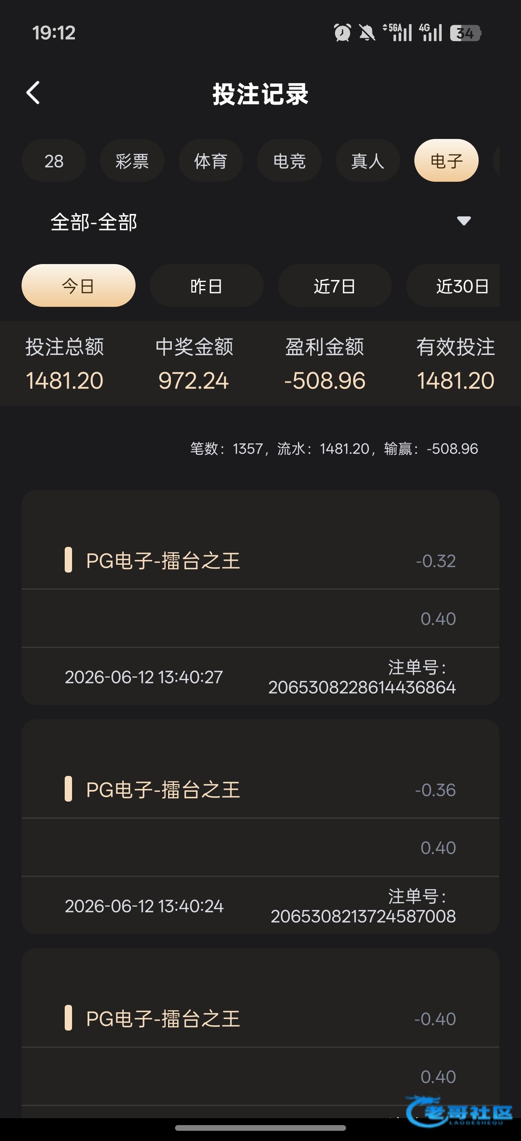Select the 真人 category tab
The height and width of the screenshot is (1141, 521).
pos(368,160)
